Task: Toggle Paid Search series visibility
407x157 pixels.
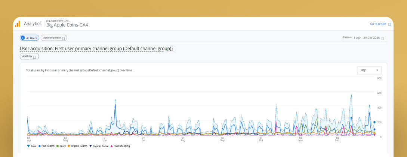Action: click(x=46, y=146)
